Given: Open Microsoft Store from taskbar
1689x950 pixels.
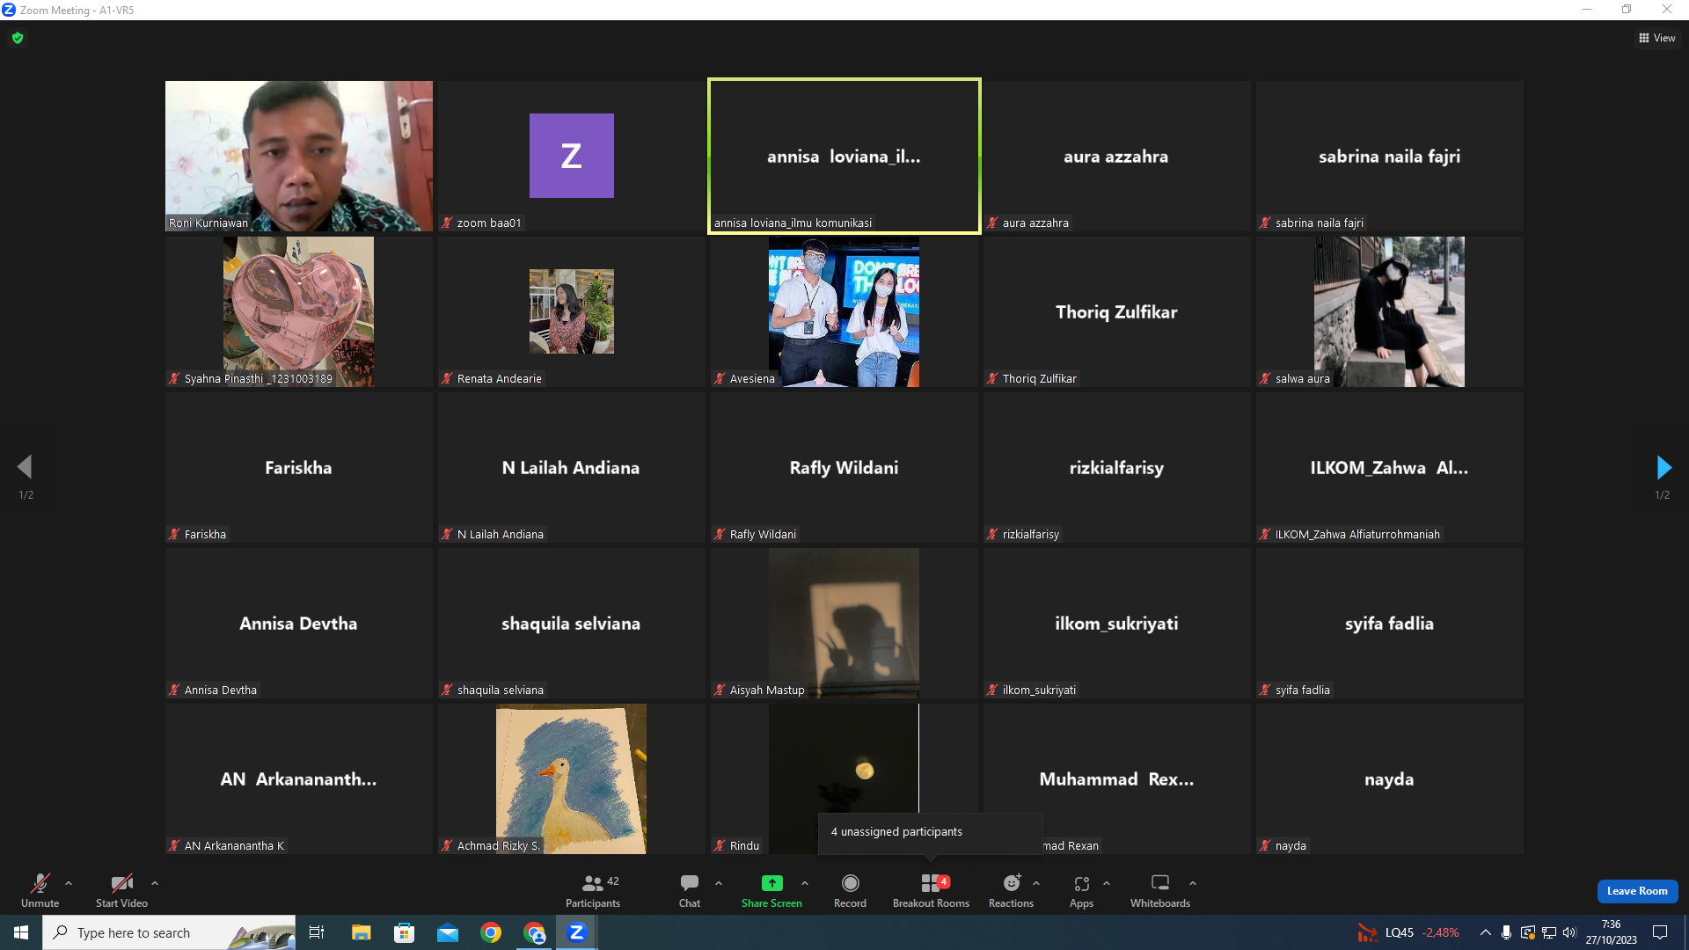Looking at the screenshot, I should [x=404, y=932].
